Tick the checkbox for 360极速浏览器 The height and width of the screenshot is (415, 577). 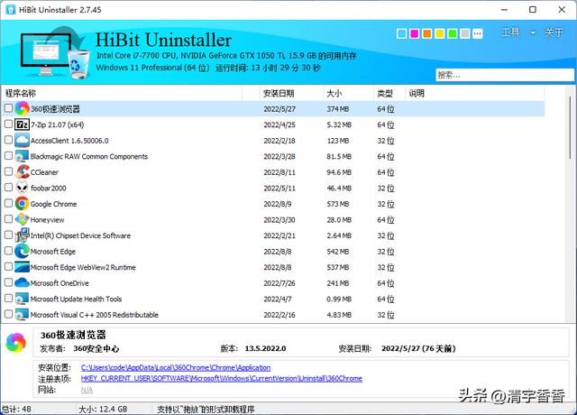(8, 108)
